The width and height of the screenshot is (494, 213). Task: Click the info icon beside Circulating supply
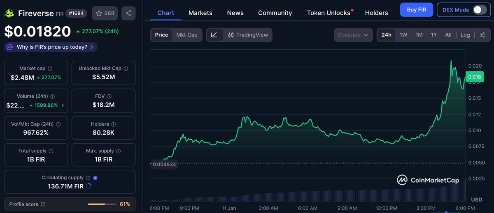tap(88, 178)
